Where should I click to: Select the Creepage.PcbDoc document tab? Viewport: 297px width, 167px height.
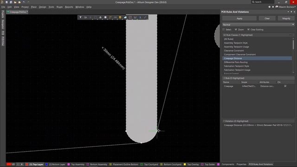point(17,12)
